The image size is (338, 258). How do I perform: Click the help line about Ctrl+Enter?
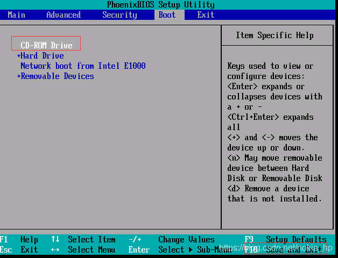click(x=270, y=117)
